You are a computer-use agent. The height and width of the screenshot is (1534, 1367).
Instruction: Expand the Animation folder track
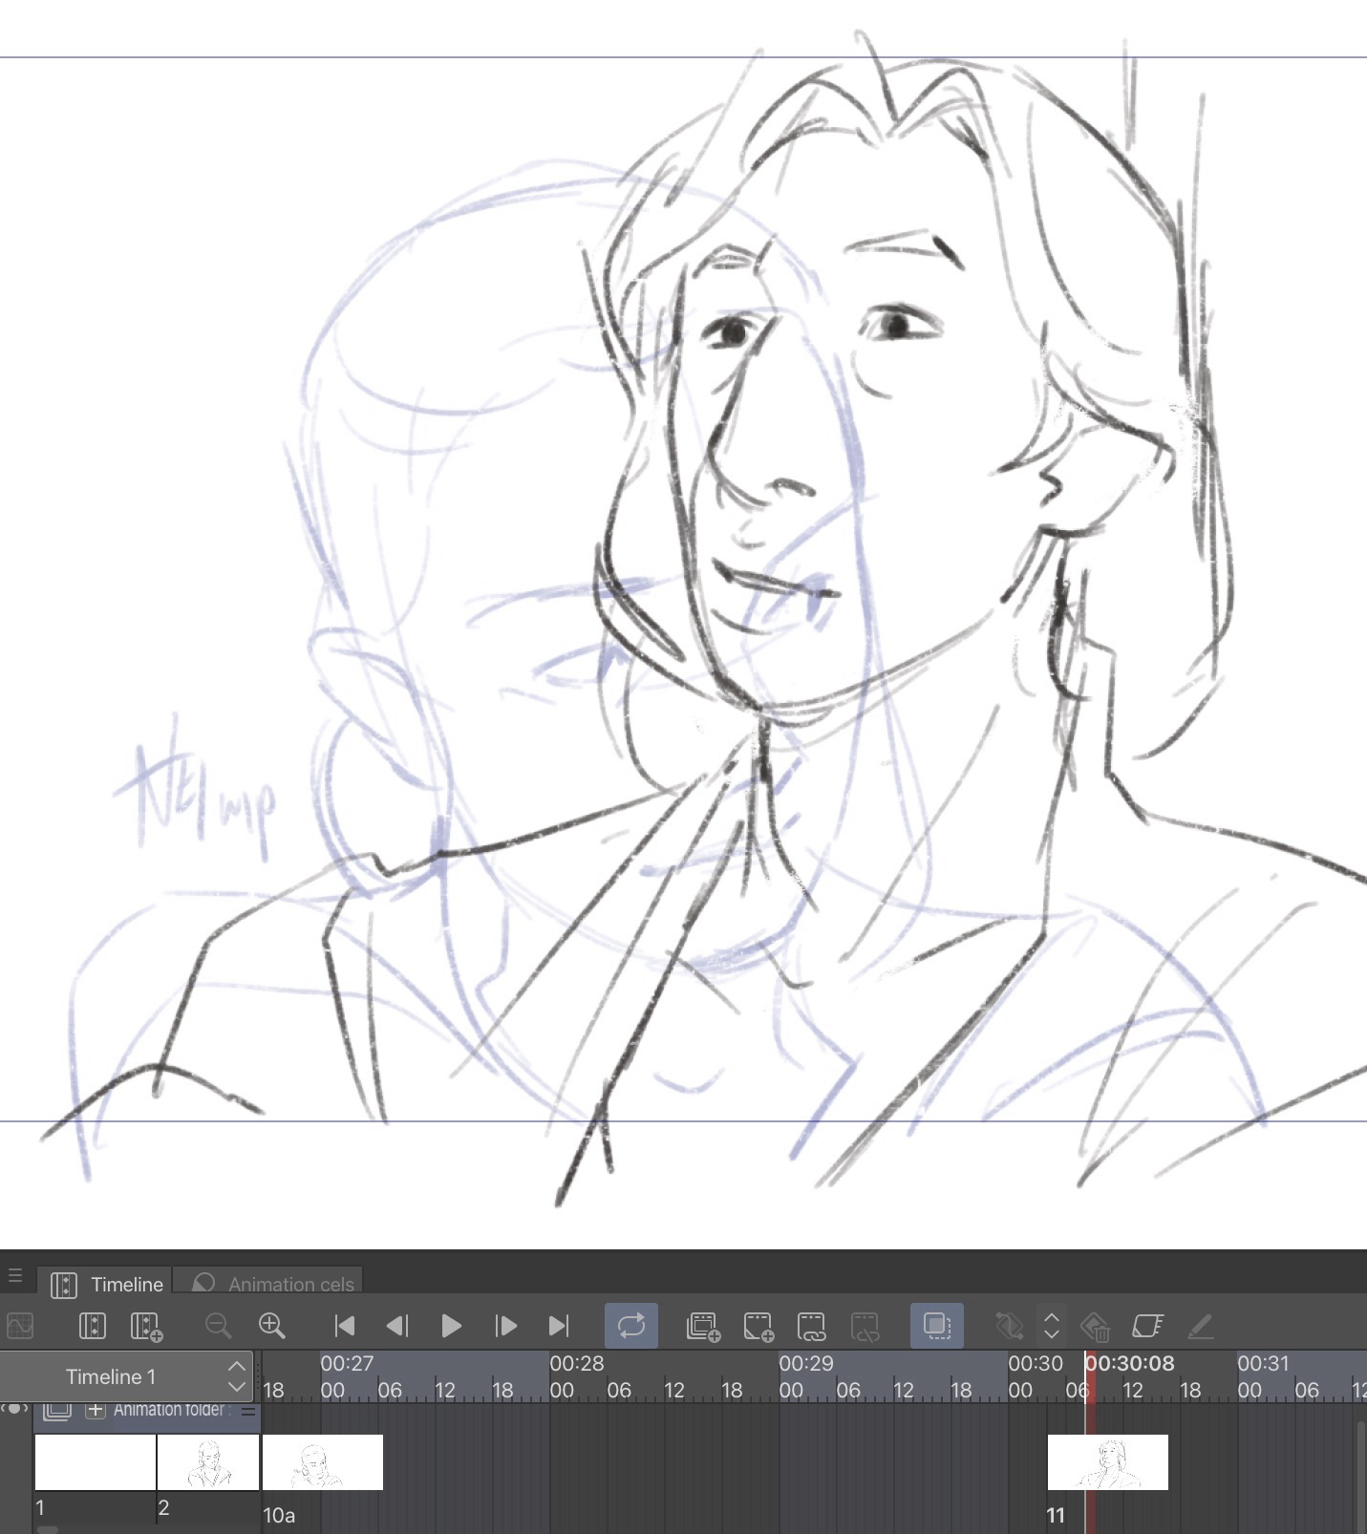coord(96,1410)
